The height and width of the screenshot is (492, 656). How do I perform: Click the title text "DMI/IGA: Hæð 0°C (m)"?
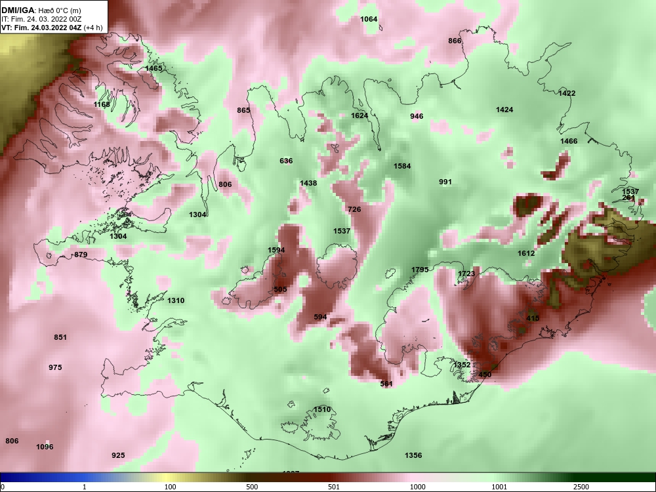[41, 10]
